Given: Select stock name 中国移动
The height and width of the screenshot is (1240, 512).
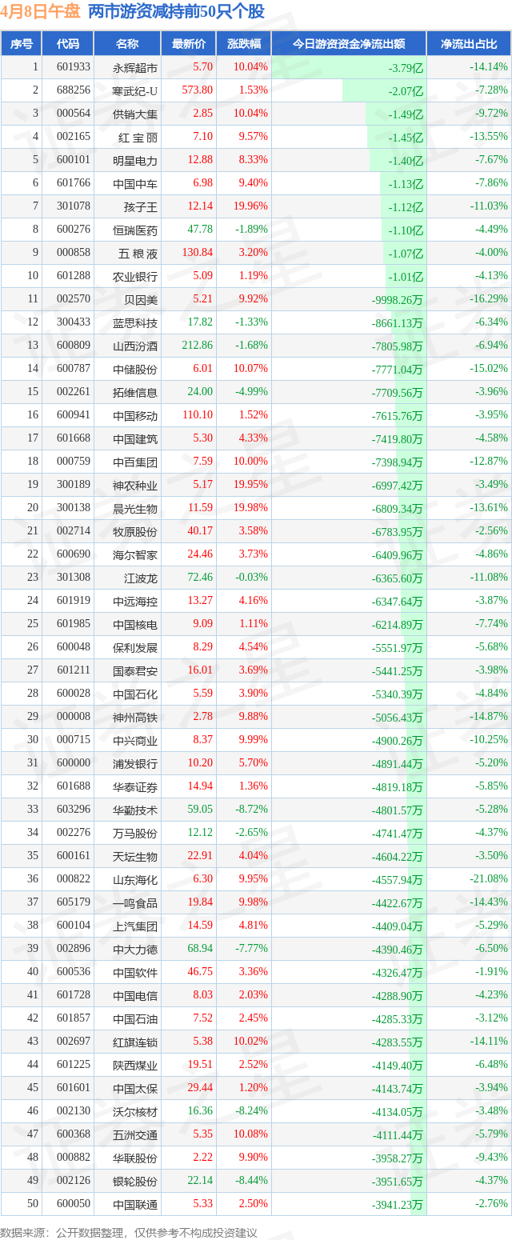Looking at the screenshot, I should coord(136,416).
